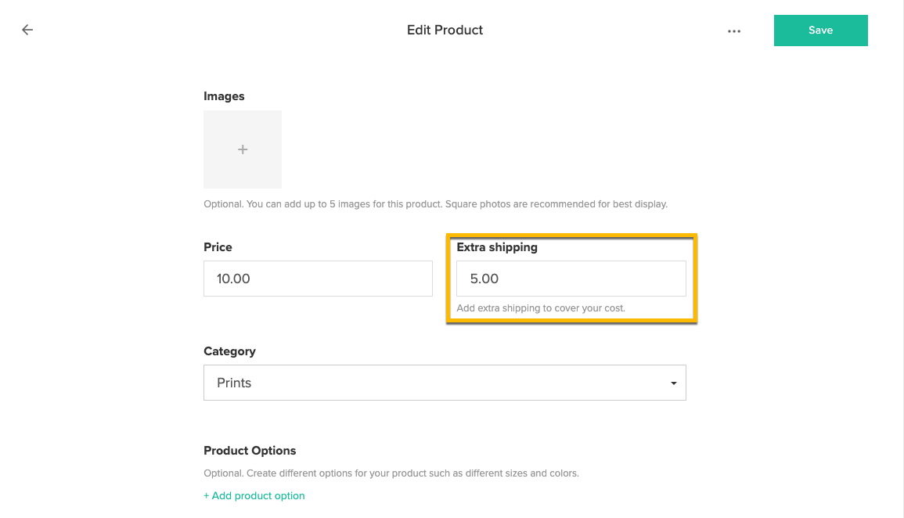Click the plus icon to add an image
This screenshot has height=518, width=904.
click(243, 149)
